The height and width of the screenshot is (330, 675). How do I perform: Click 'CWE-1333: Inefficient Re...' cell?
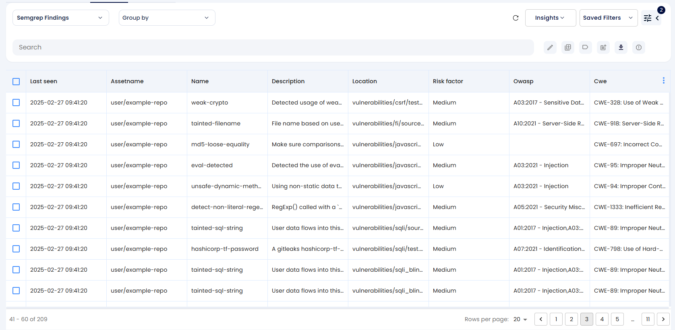point(629,207)
